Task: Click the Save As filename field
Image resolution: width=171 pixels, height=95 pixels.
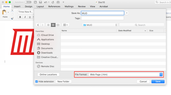Action: click(102, 13)
